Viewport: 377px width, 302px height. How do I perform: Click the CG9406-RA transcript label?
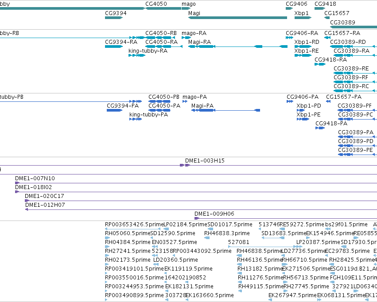[x=302, y=33]
